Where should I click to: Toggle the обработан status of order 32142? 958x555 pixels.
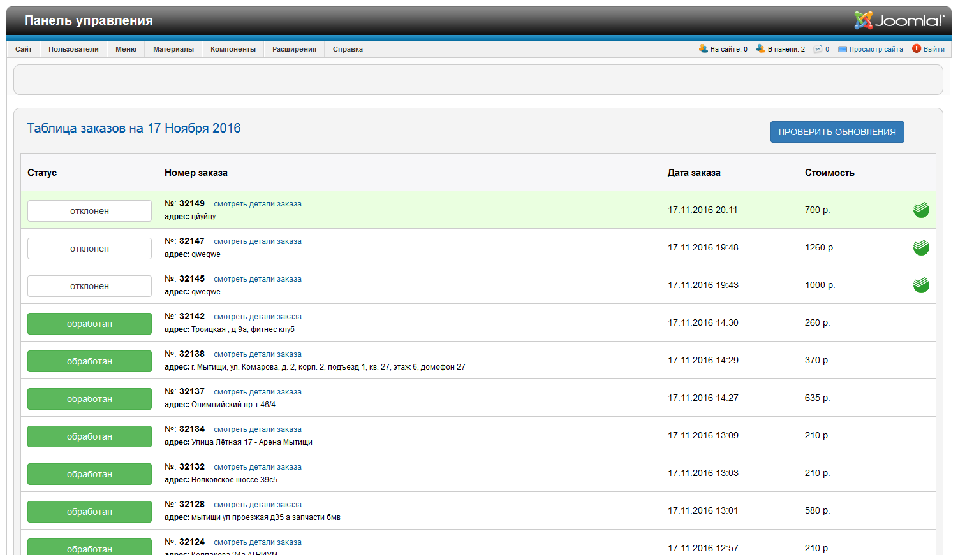(89, 324)
